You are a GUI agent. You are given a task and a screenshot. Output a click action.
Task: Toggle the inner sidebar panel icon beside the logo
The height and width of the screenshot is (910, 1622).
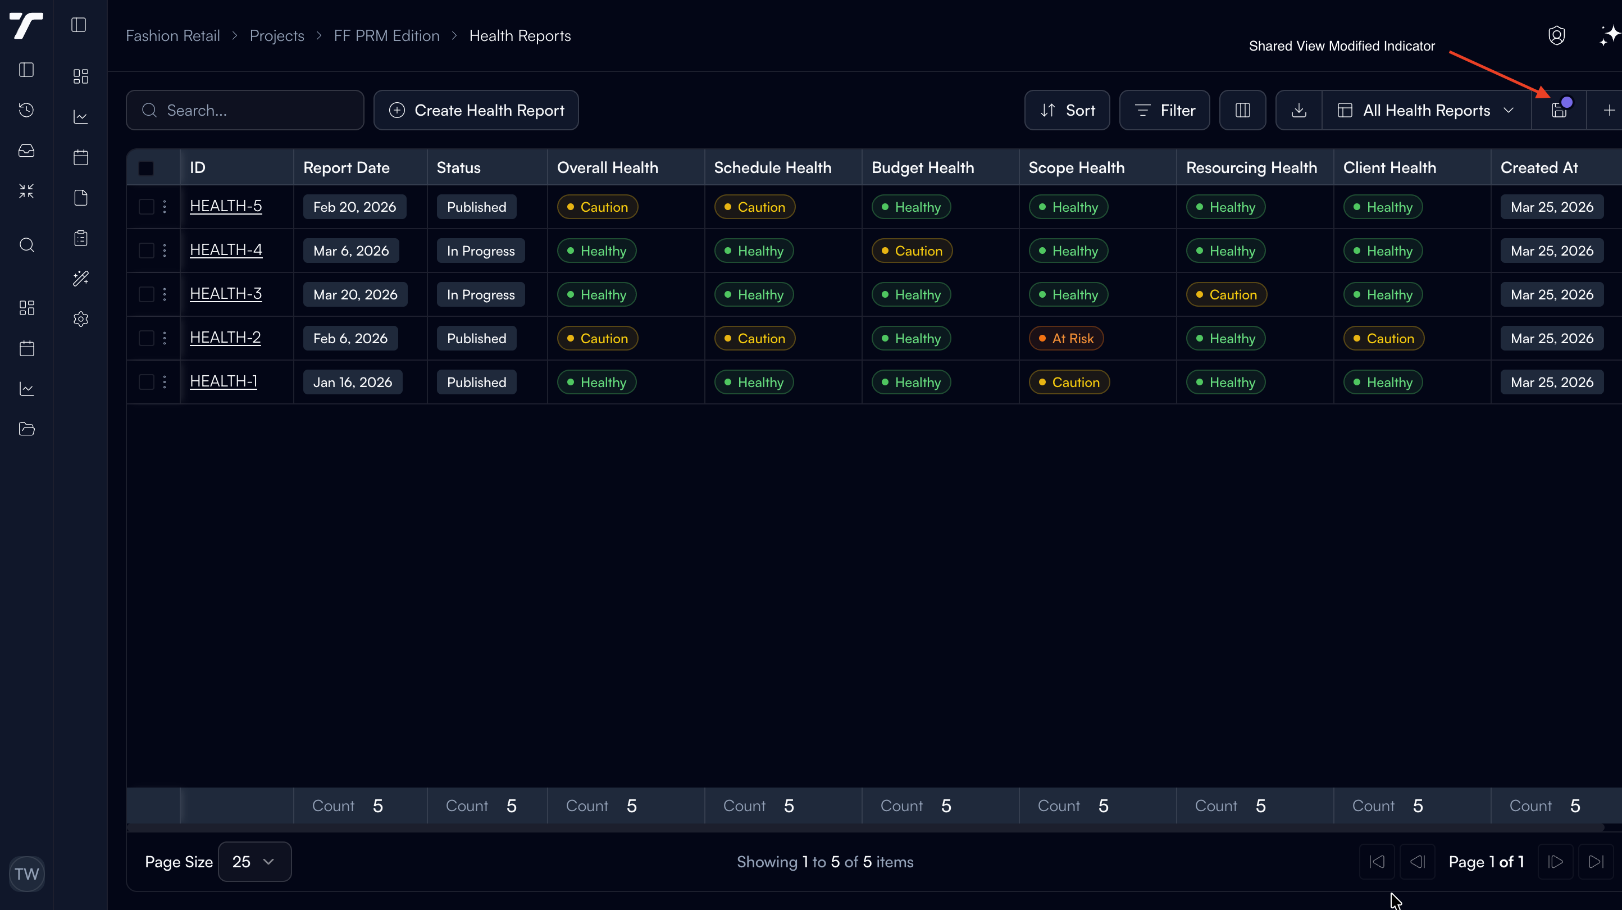pyautogui.click(x=79, y=25)
